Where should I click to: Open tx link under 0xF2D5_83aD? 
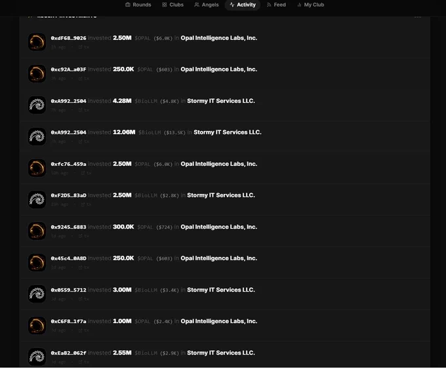86,204
